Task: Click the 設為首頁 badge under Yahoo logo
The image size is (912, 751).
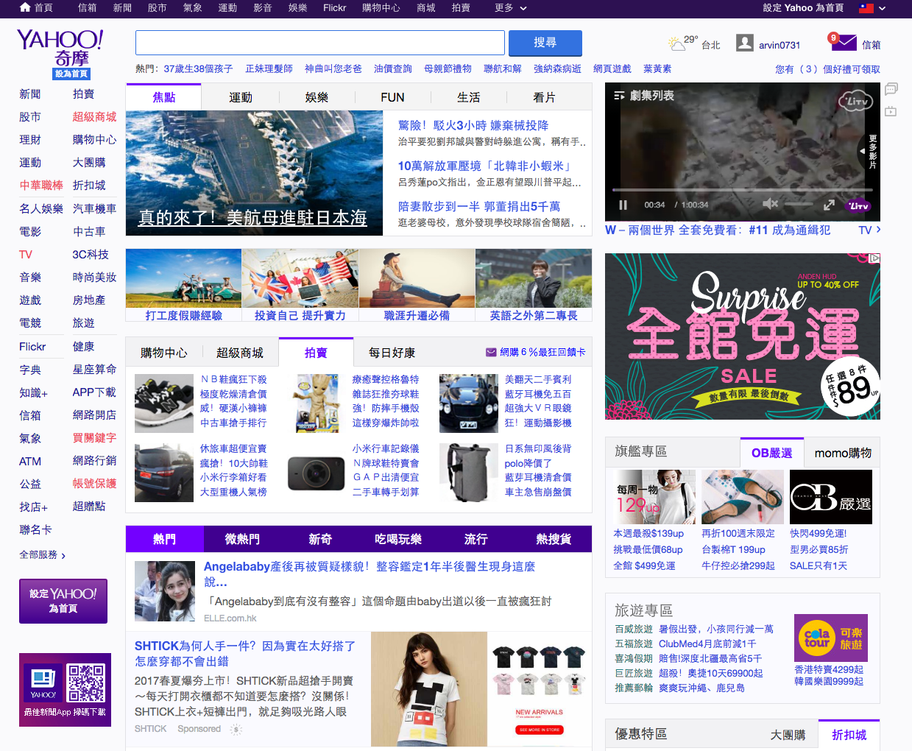Action: [x=71, y=74]
